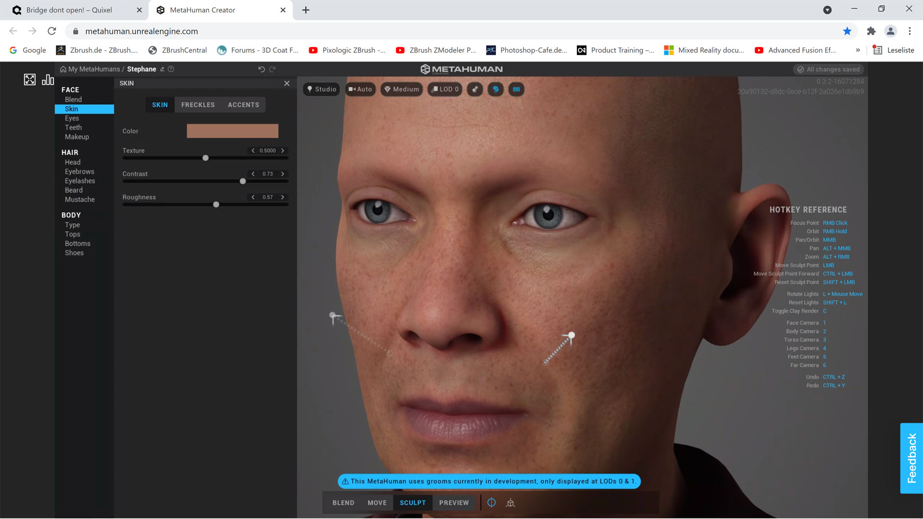Edit the Stephane name pencil icon

(x=162, y=69)
